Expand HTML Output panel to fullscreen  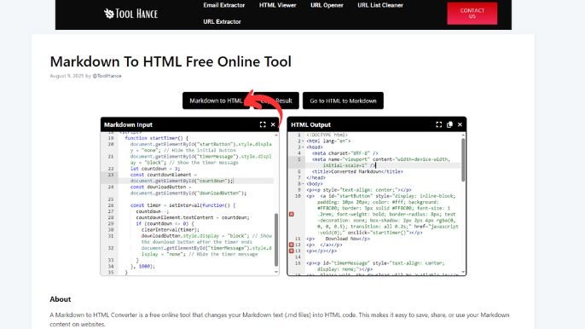(x=438, y=124)
